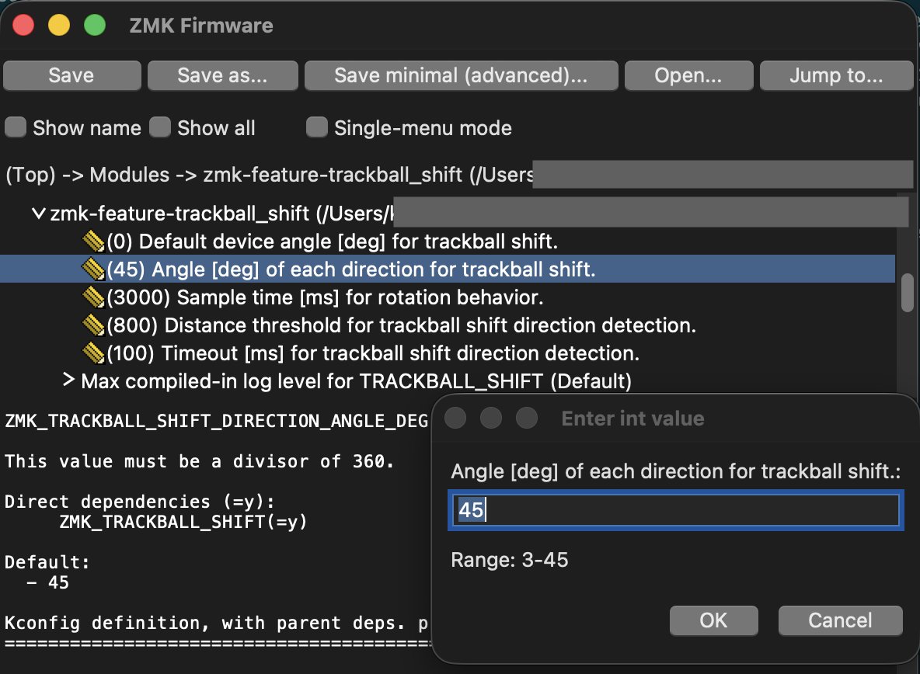Open the Jump to... search
920x674 pixels.
click(836, 75)
